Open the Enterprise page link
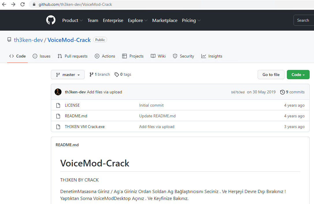 tap(113, 21)
